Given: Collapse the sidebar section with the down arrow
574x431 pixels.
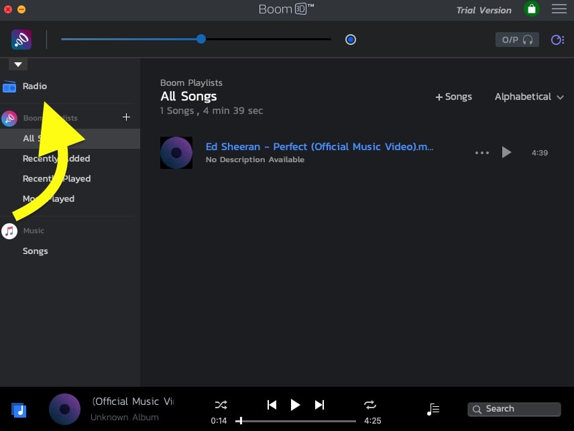Looking at the screenshot, I should tap(17, 64).
